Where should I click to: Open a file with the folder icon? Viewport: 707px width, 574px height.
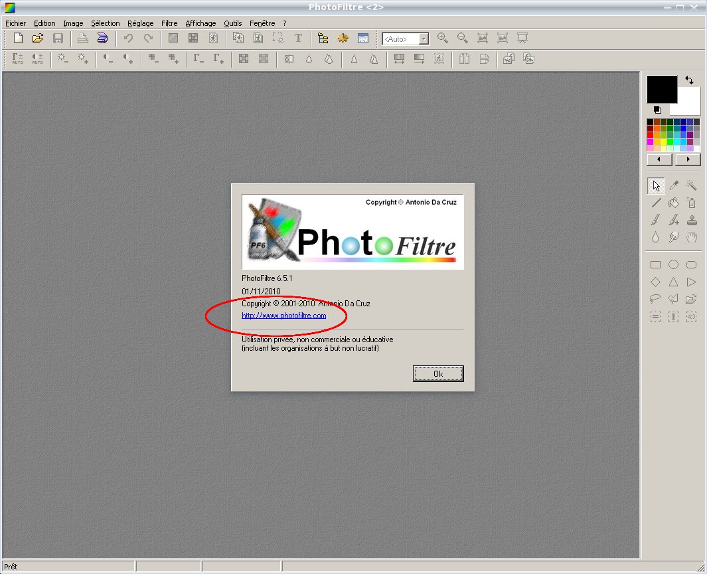[x=38, y=39]
